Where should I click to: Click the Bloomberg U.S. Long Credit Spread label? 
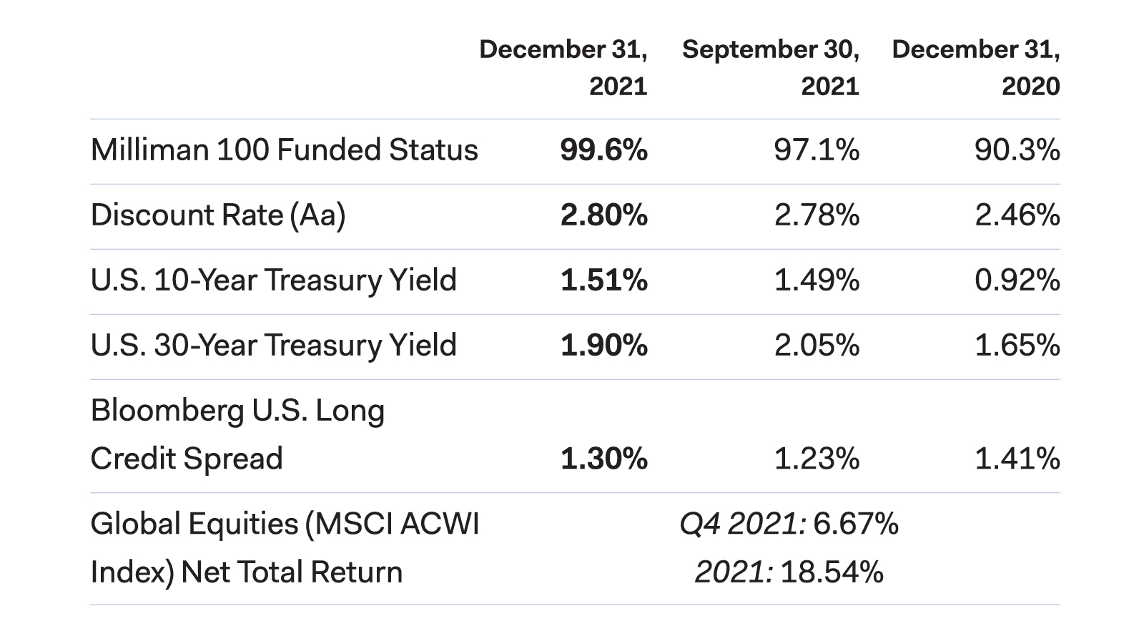tap(237, 434)
